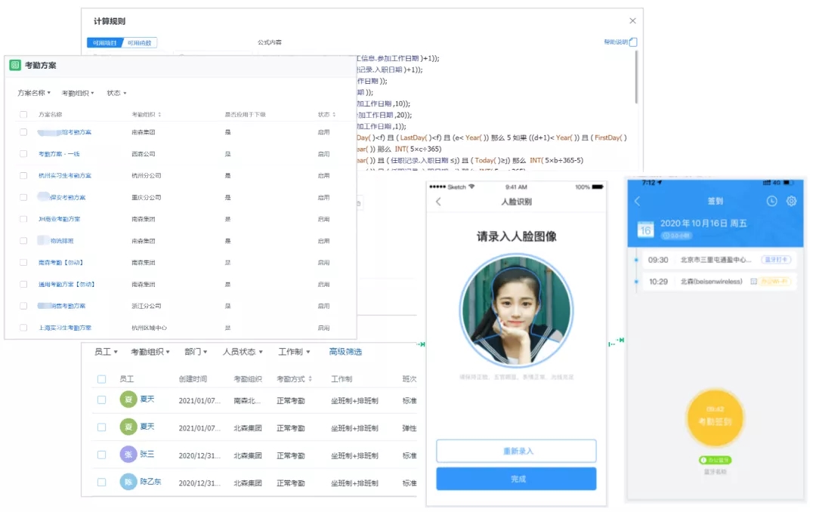Open the 工作制 filter dropdown
This screenshot has height=512, width=816.
pos(294,352)
